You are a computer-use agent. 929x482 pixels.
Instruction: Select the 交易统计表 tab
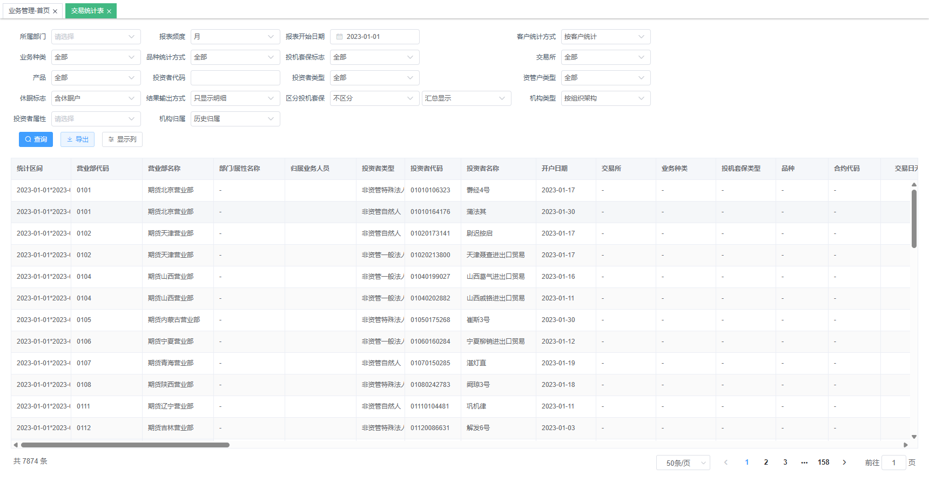[x=87, y=11]
